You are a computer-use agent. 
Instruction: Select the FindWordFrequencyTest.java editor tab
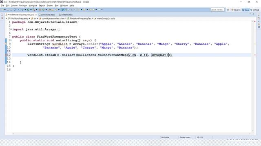coord(21,15)
